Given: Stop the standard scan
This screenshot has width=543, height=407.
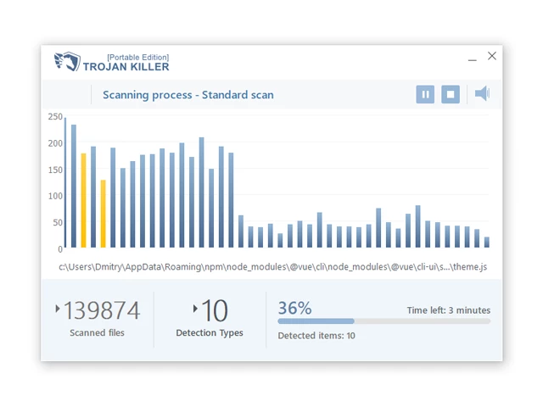Looking at the screenshot, I should click(x=451, y=94).
